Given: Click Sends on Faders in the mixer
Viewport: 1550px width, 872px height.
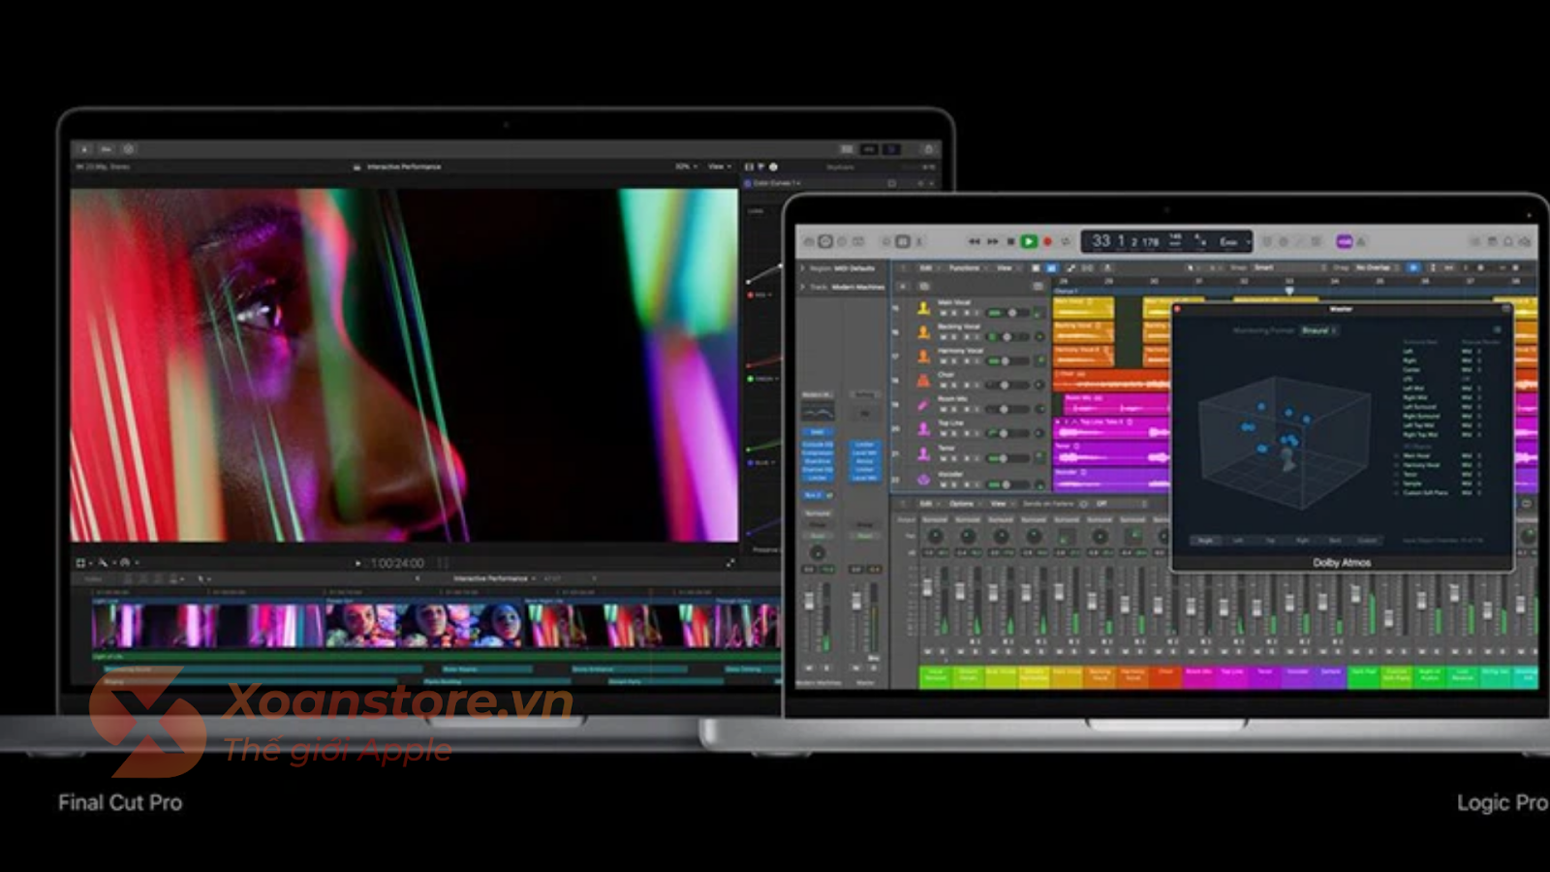Looking at the screenshot, I should click(x=1049, y=504).
